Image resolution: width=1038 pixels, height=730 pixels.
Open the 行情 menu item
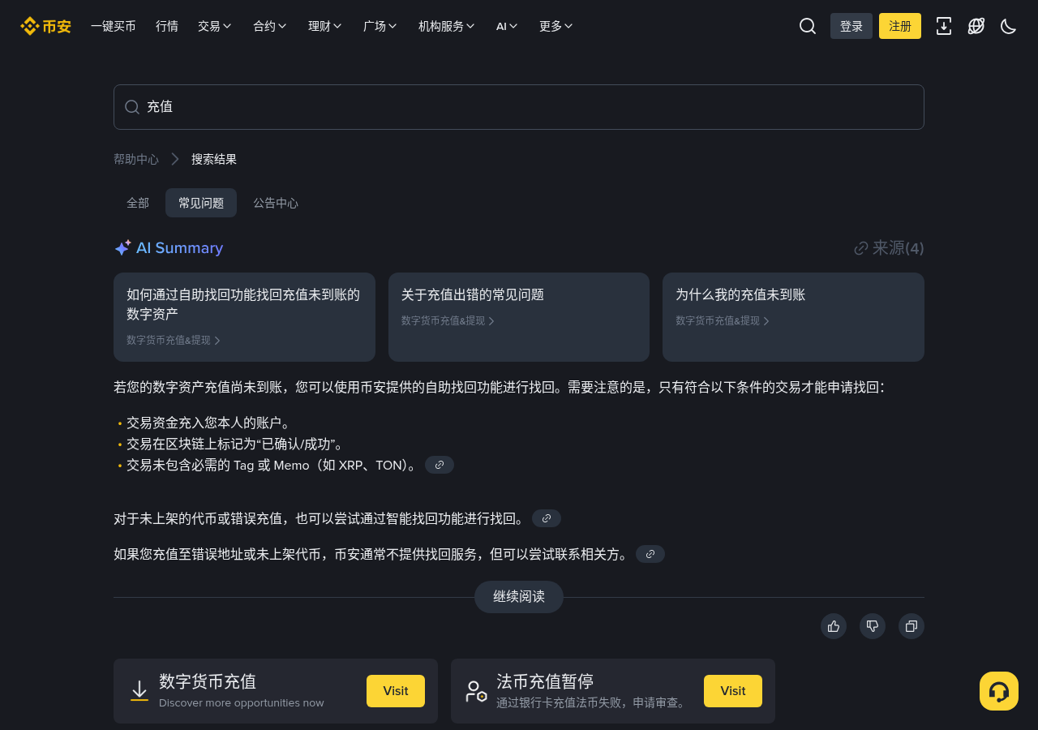click(167, 26)
